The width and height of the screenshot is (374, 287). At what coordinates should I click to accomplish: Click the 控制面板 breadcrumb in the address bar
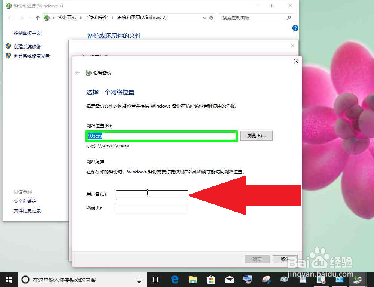tap(67, 18)
